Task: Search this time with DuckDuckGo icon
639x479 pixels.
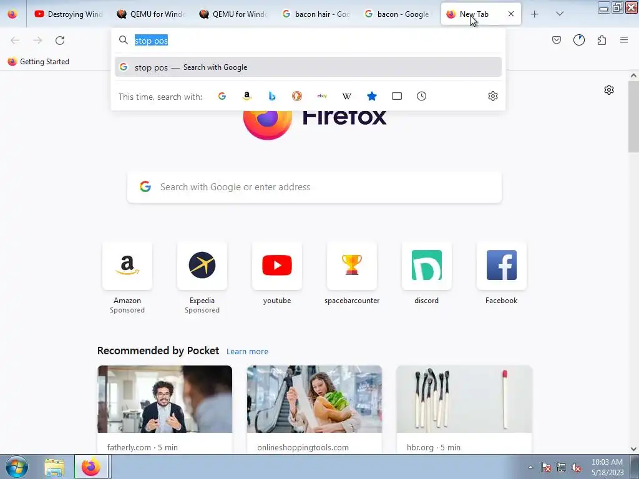Action: (297, 96)
